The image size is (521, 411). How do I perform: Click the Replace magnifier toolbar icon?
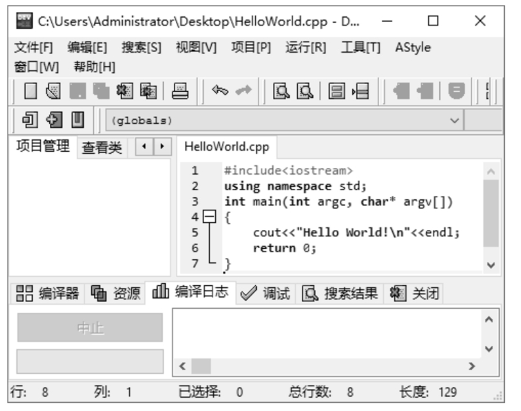tap(305, 91)
